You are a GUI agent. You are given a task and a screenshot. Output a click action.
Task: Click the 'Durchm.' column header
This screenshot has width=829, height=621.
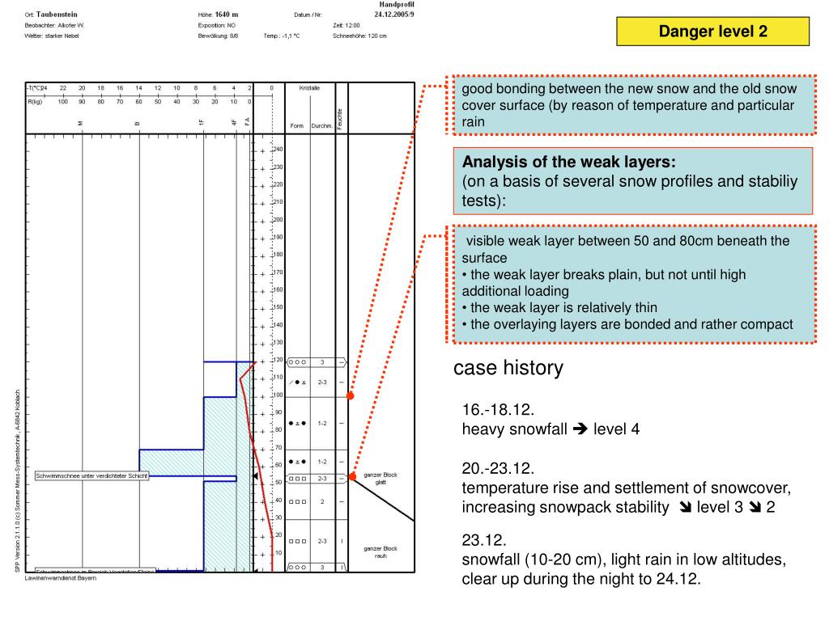[x=322, y=125]
